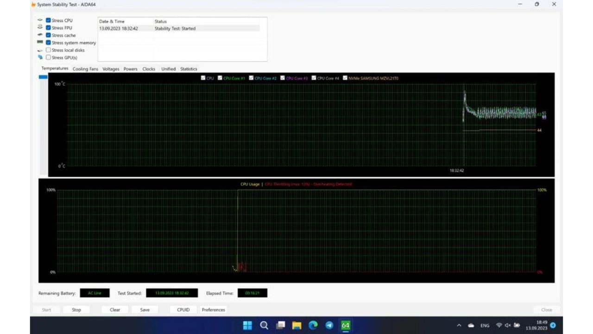Enable the Stress local disks checkbox
This screenshot has width=593, height=334.
coord(48,50)
